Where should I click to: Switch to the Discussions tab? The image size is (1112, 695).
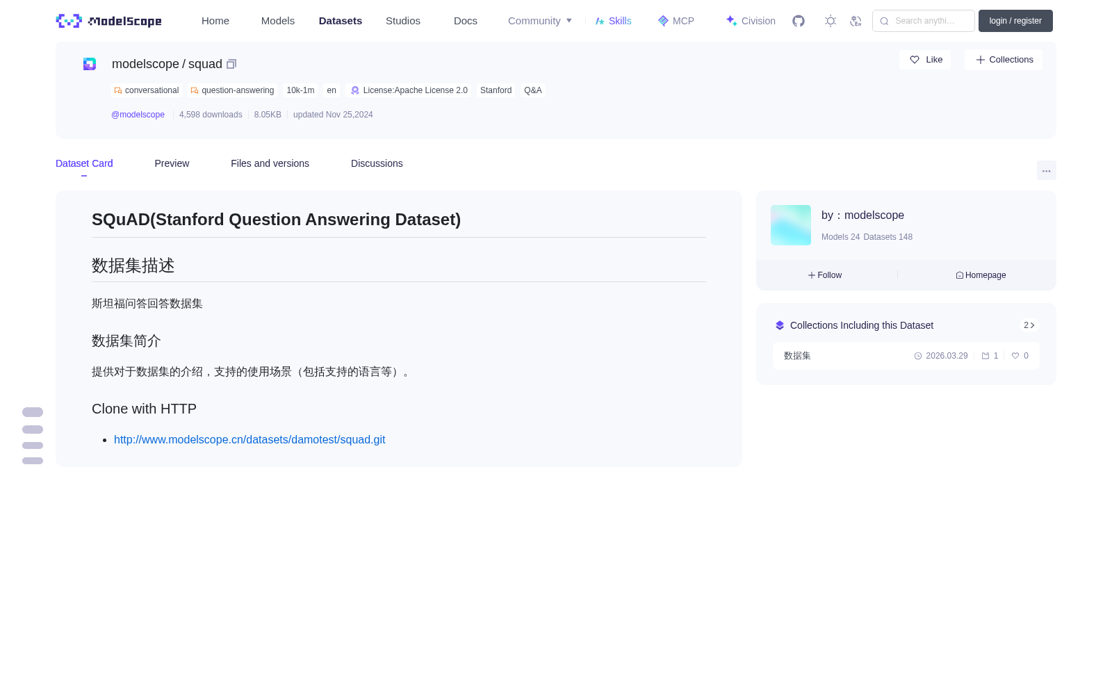(x=377, y=163)
